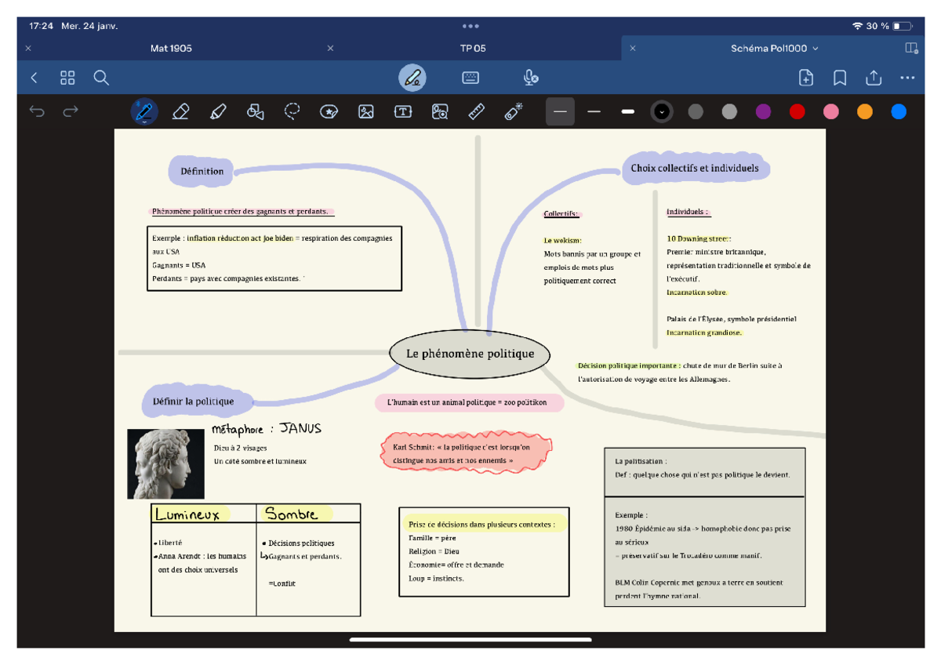
Task: Toggle pen editing mode in the top bar
Action: 412,78
